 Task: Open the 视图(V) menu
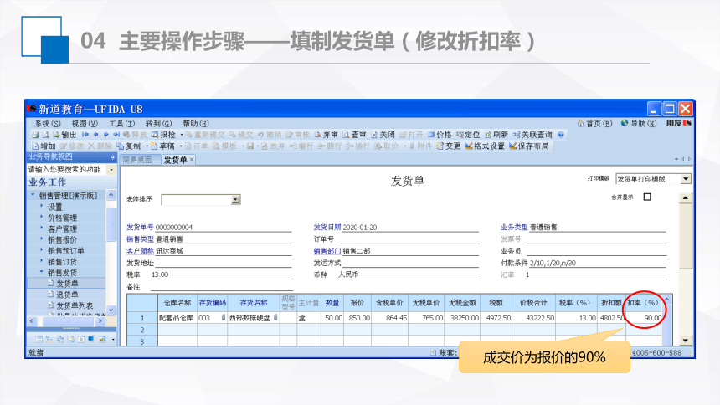pos(85,123)
